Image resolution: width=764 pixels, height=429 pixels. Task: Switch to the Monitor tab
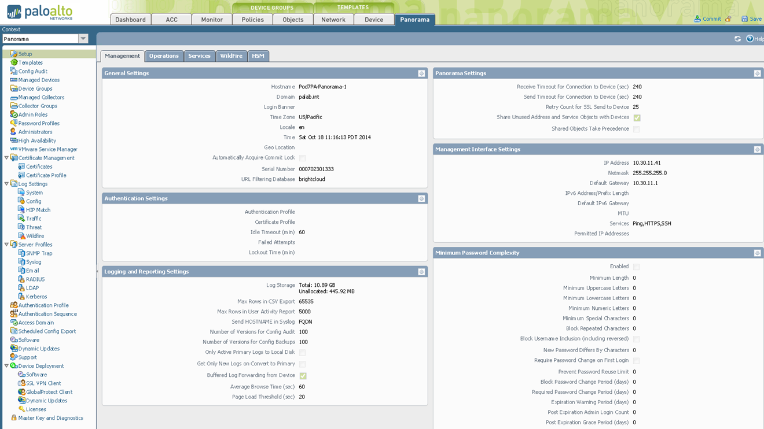click(x=212, y=19)
